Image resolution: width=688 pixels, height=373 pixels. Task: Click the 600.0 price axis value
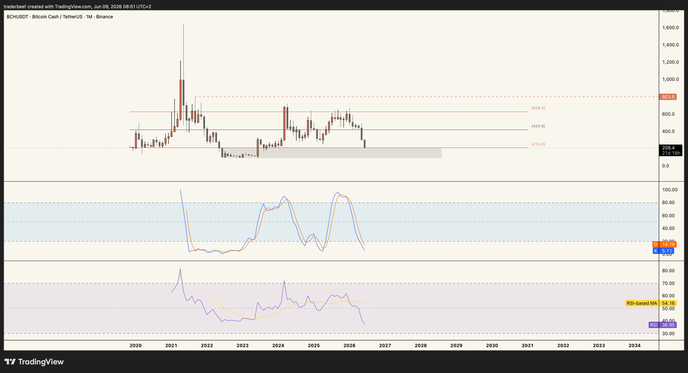(x=669, y=114)
